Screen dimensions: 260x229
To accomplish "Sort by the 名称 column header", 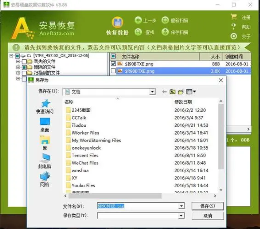I will click(x=117, y=102).
